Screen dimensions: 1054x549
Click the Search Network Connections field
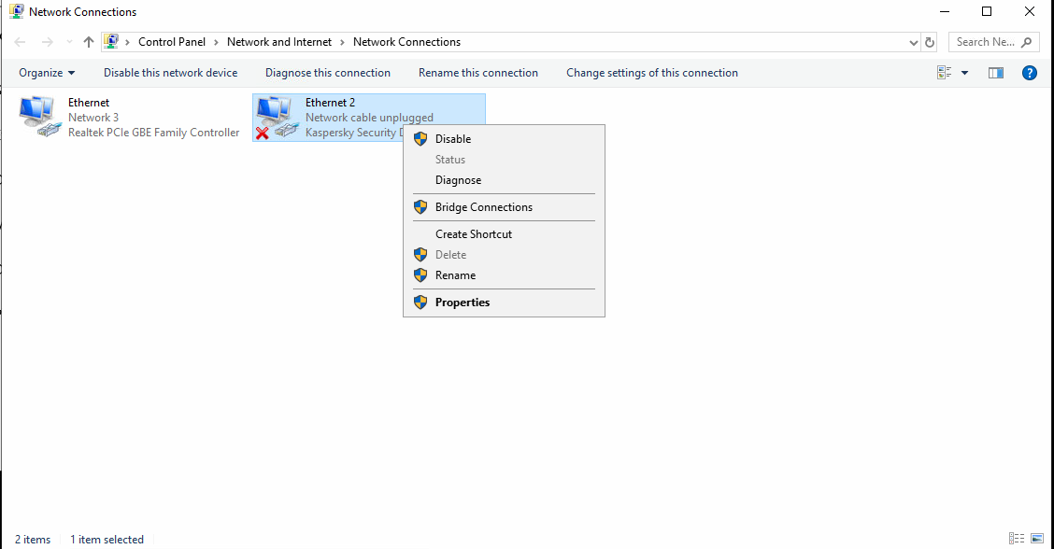point(987,42)
